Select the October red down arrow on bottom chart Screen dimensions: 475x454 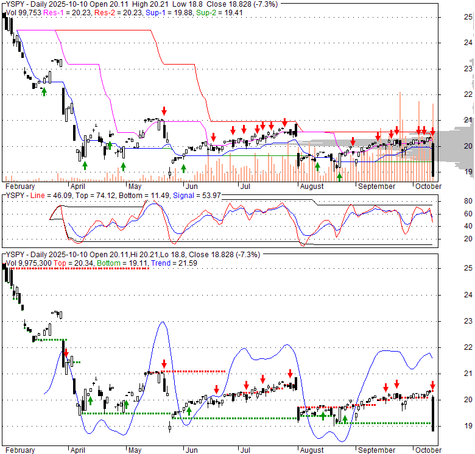pyautogui.click(x=432, y=385)
